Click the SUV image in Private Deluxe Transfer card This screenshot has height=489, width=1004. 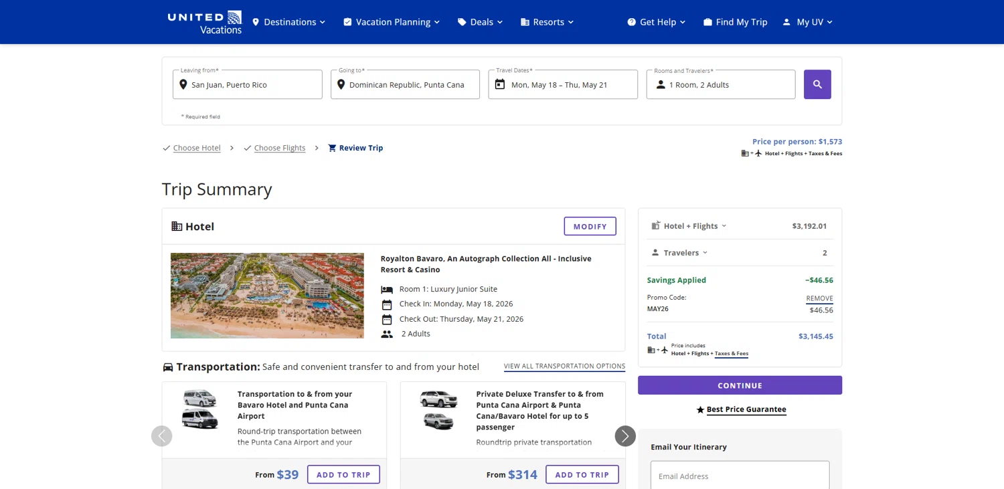click(438, 410)
